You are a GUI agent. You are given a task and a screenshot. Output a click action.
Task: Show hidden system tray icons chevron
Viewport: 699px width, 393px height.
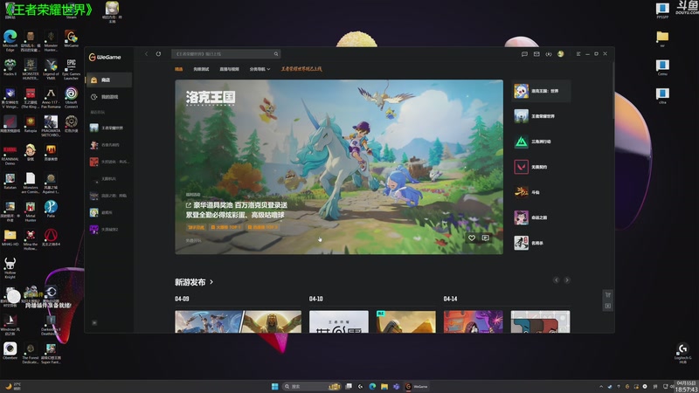[x=601, y=386]
